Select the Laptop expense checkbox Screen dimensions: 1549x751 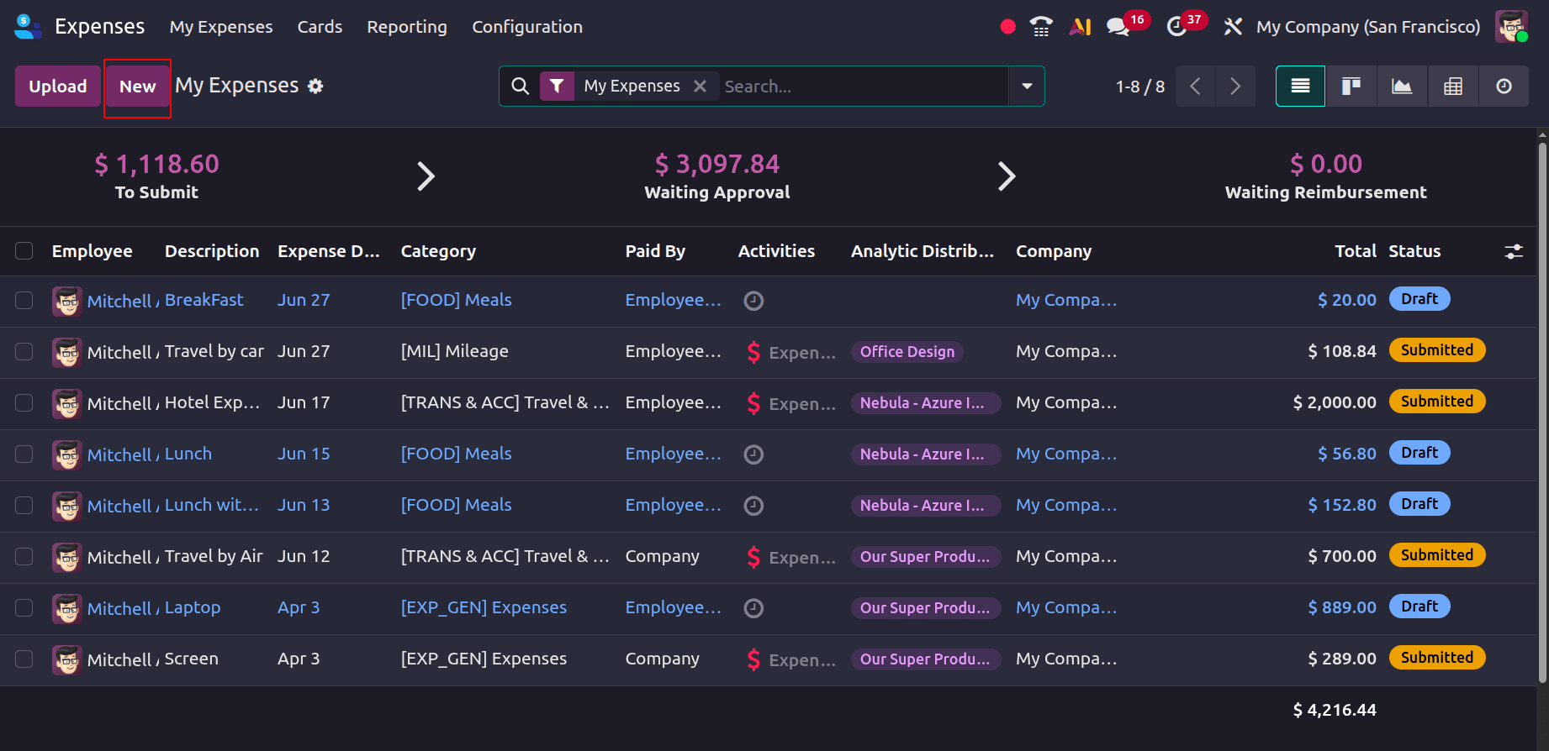click(x=24, y=608)
